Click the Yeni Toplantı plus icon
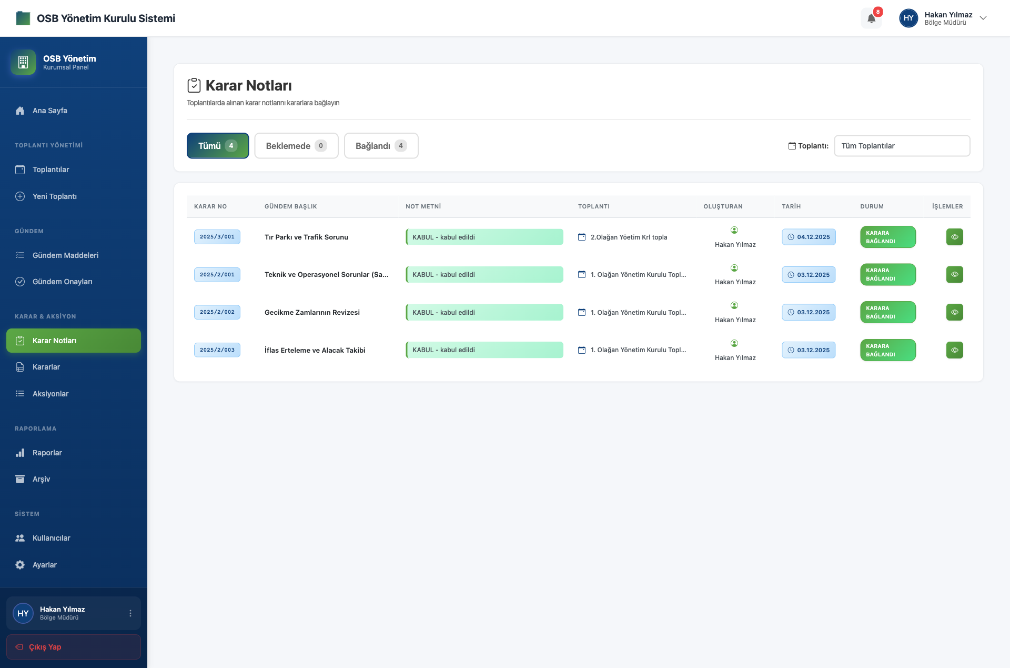 20,196
